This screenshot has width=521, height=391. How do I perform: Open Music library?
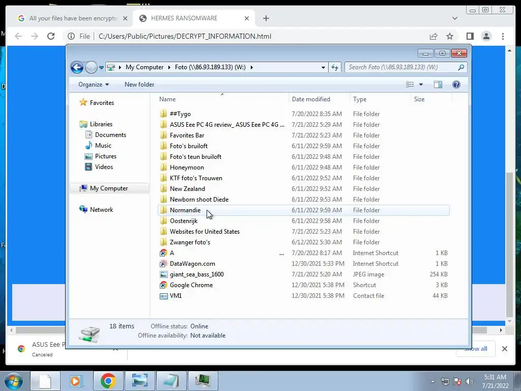click(98, 145)
